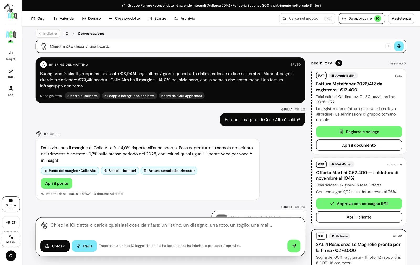
Task: Click the microphone icon in top prompt bar
Action: tap(399, 46)
